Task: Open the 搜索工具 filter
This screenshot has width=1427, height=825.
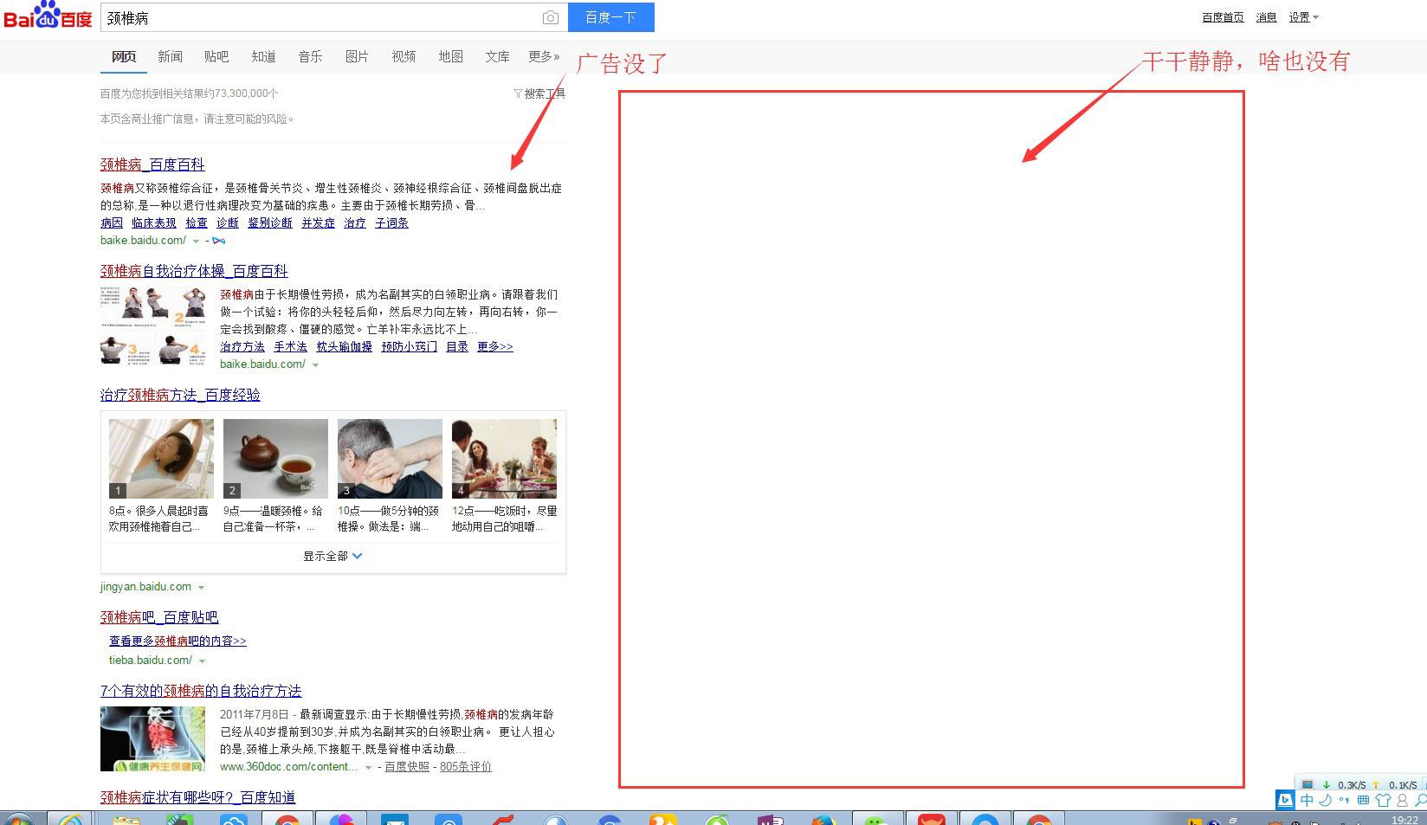Action: 539,93
